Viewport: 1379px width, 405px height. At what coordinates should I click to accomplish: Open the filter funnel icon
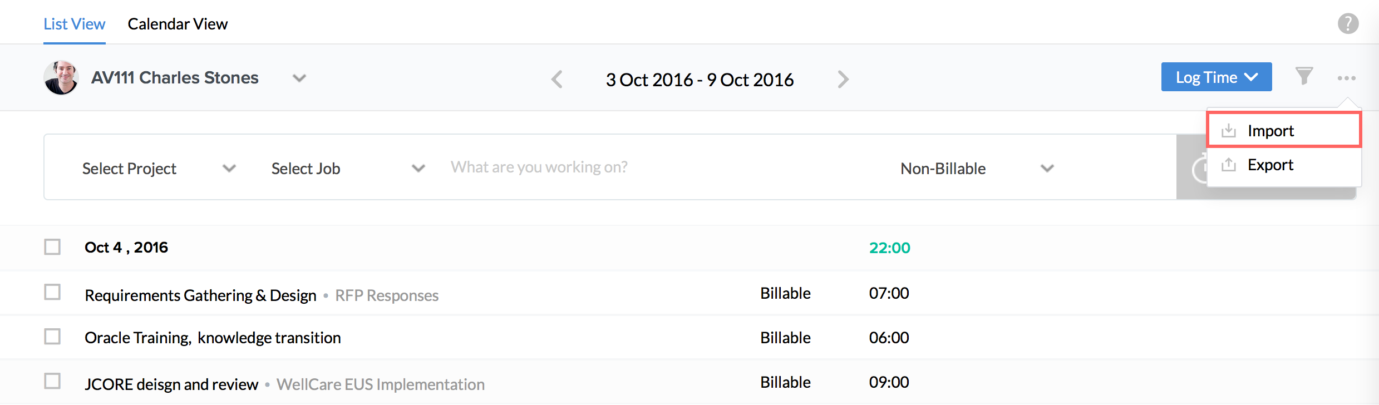click(x=1304, y=76)
